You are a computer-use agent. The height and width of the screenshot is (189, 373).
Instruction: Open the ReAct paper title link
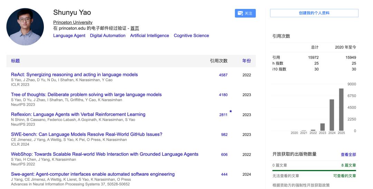point(74,75)
